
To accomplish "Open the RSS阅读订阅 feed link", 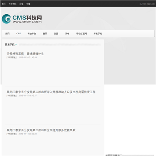I will click(147, 4).
